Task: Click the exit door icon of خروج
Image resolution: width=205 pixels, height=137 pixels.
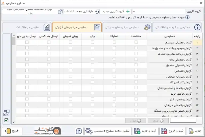Action: pos(8,131)
